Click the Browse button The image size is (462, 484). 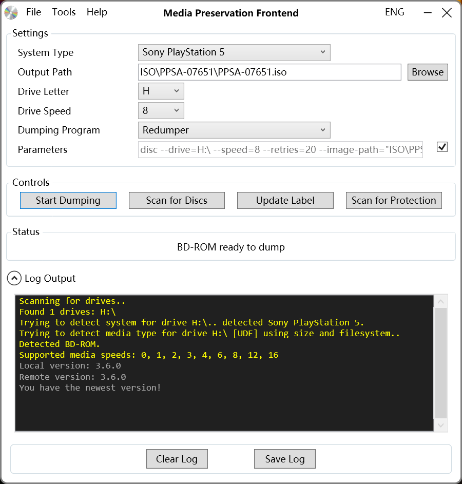coord(428,72)
